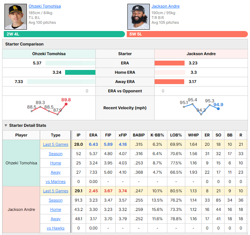This screenshot has width=250, height=235.
Task: Collapse the Starter Detail Stats section
Action: (x=6, y=125)
